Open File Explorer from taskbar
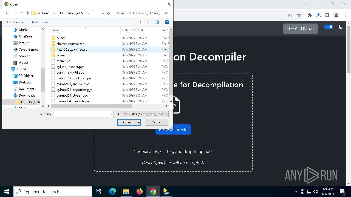Viewport: 351px width, 197px height. click(126, 192)
